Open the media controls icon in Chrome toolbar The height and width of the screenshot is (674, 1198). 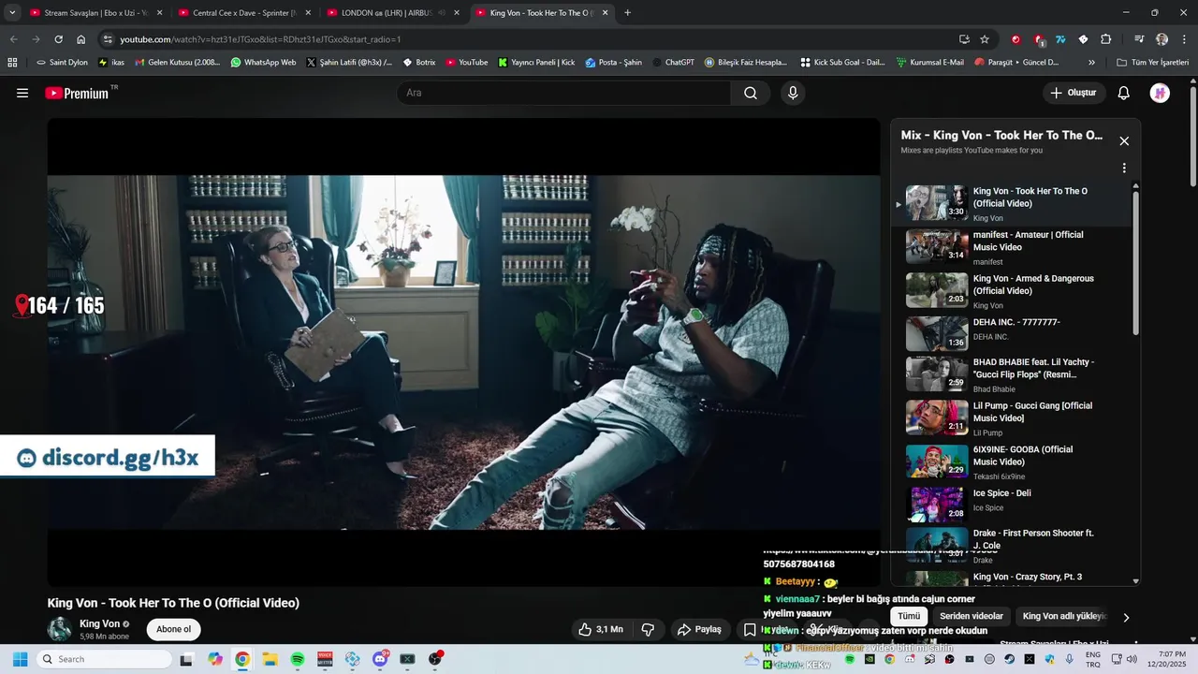[x=1139, y=39]
